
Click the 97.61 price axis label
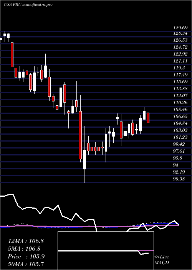pos(179,151)
